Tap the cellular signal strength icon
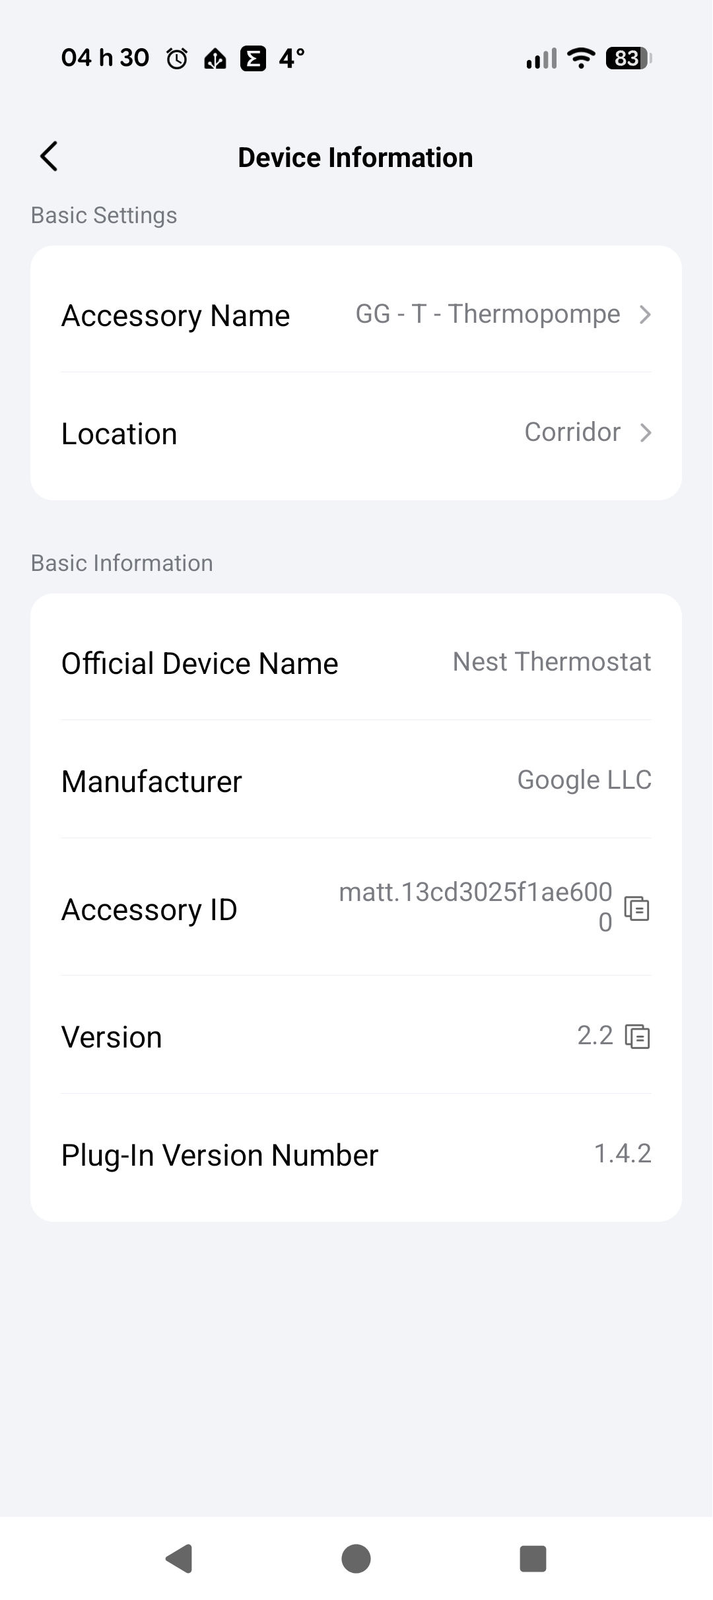This screenshot has width=713, height=1600. 541,59
